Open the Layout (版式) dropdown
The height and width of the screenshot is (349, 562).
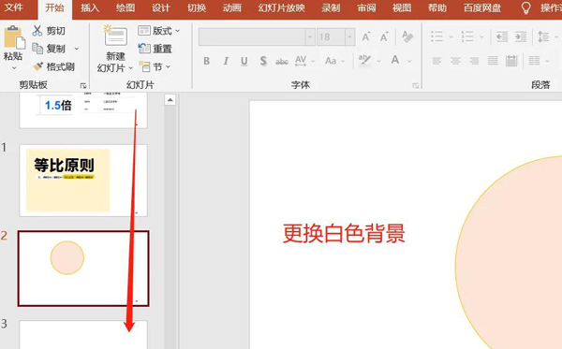[159, 31]
